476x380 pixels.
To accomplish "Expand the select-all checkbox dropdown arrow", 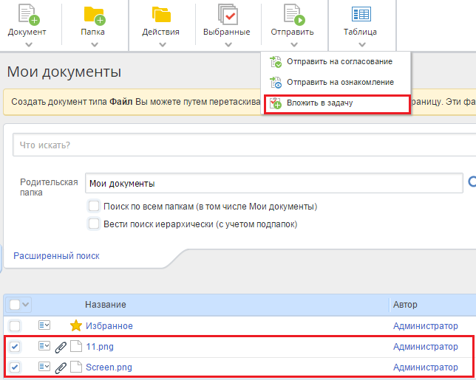I will pos(26,305).
